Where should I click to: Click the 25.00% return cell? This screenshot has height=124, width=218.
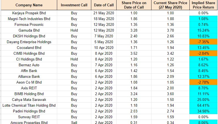click(203, 100)
